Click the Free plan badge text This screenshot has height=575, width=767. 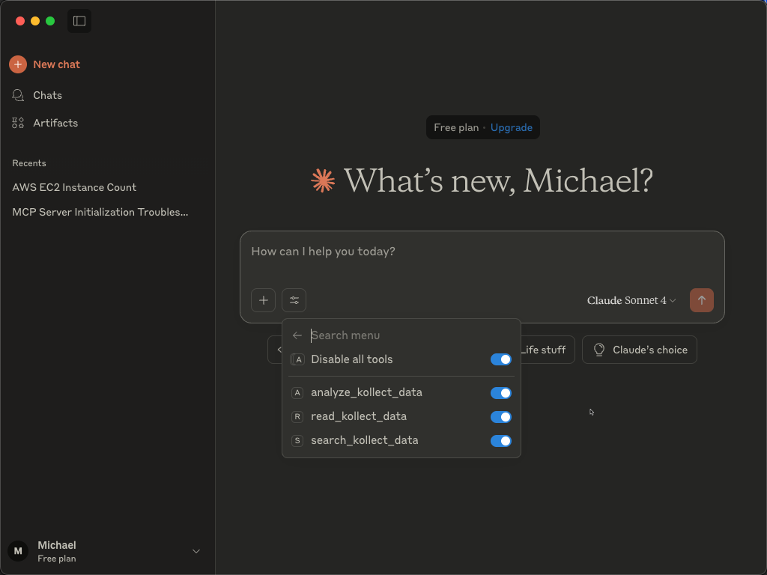coord(456,127)
